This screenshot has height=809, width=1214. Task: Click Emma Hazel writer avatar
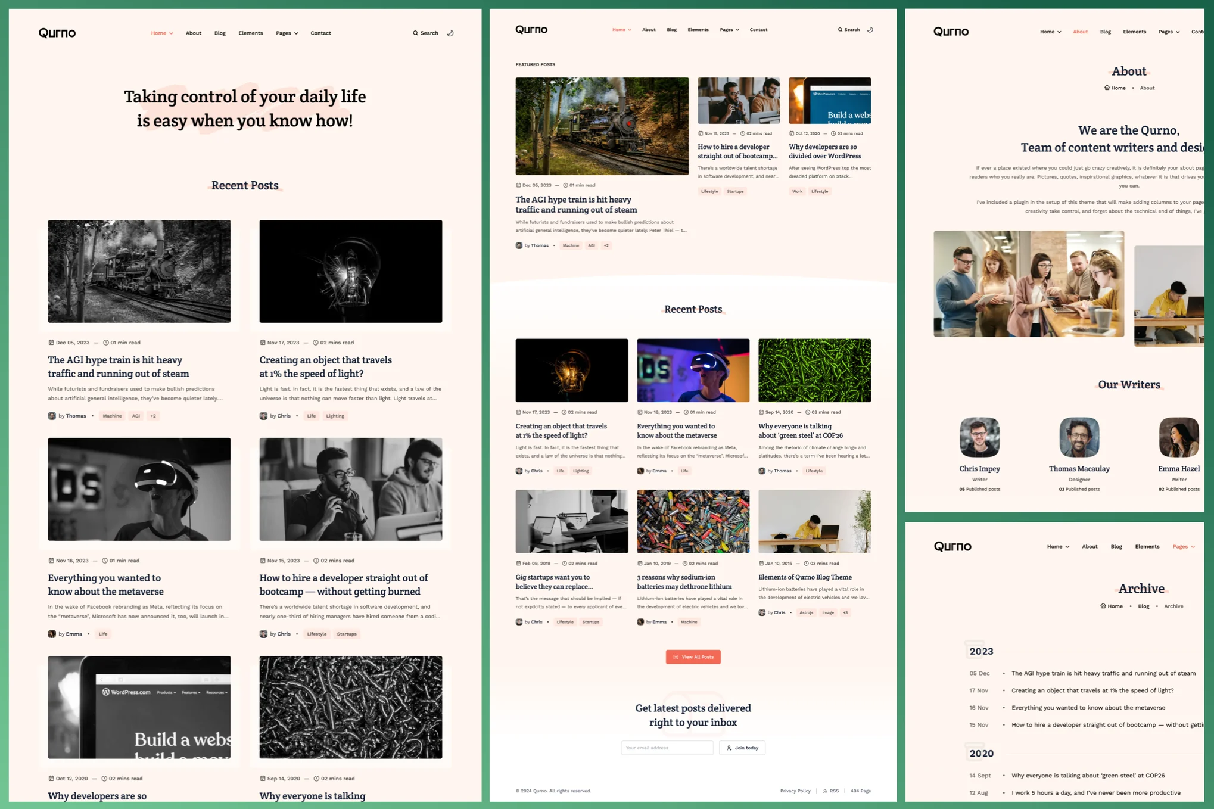click(x=1178, y=437)
